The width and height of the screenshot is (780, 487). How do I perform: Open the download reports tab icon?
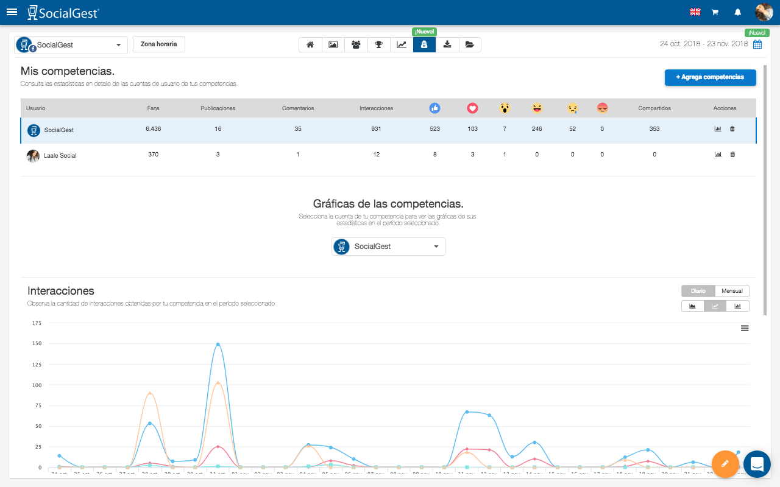[447, 44]
